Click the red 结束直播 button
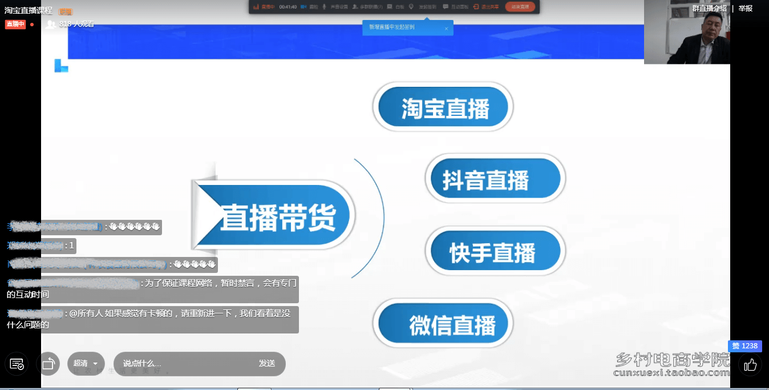The image size is (769, 390). (x=520, y=7)
